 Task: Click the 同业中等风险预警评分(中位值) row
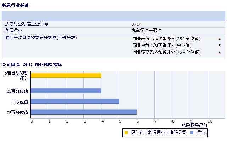click(x=177, y=45)
